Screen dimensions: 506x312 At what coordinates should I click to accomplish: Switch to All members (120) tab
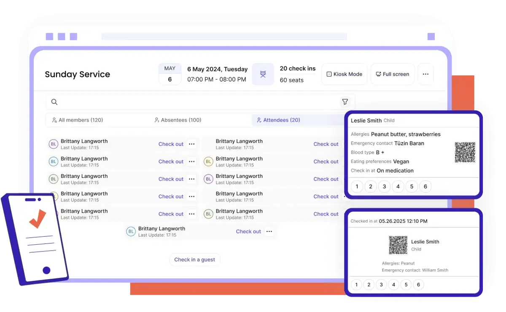click(78, 120)
